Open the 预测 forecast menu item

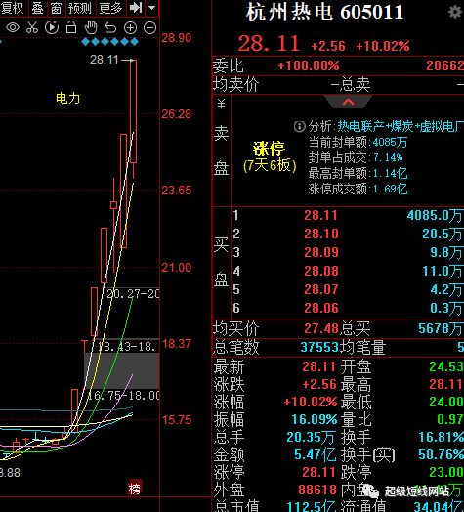click(x=80, y=8)
